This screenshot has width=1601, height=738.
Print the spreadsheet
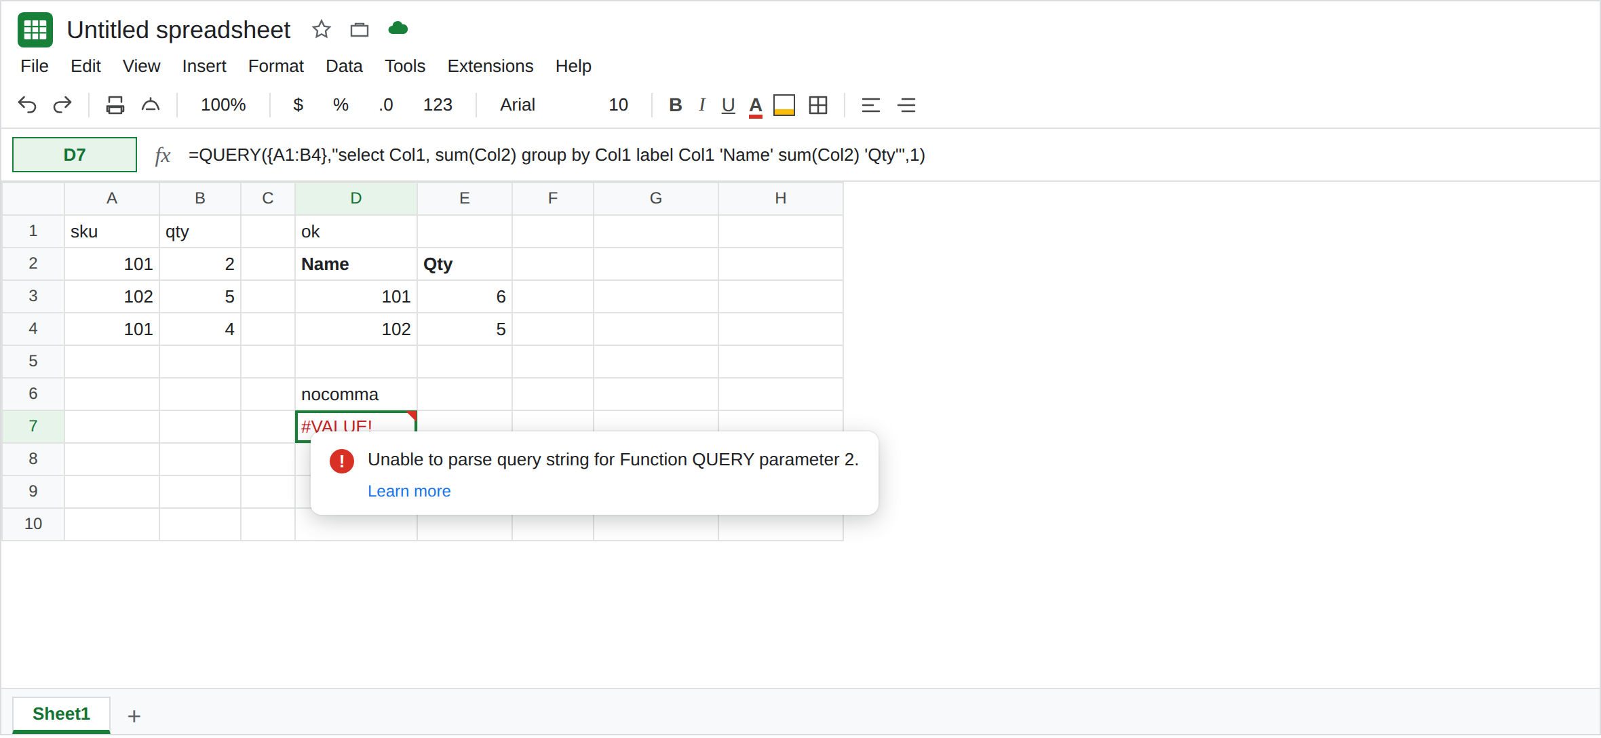pyautogui.click(x=115, y=105)
